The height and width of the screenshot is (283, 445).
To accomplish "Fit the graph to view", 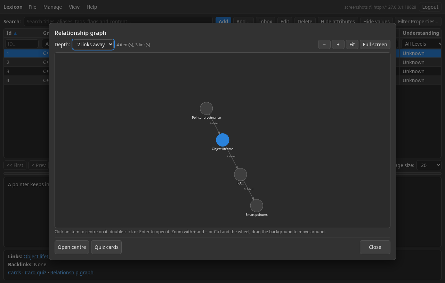I will point(352,45).
